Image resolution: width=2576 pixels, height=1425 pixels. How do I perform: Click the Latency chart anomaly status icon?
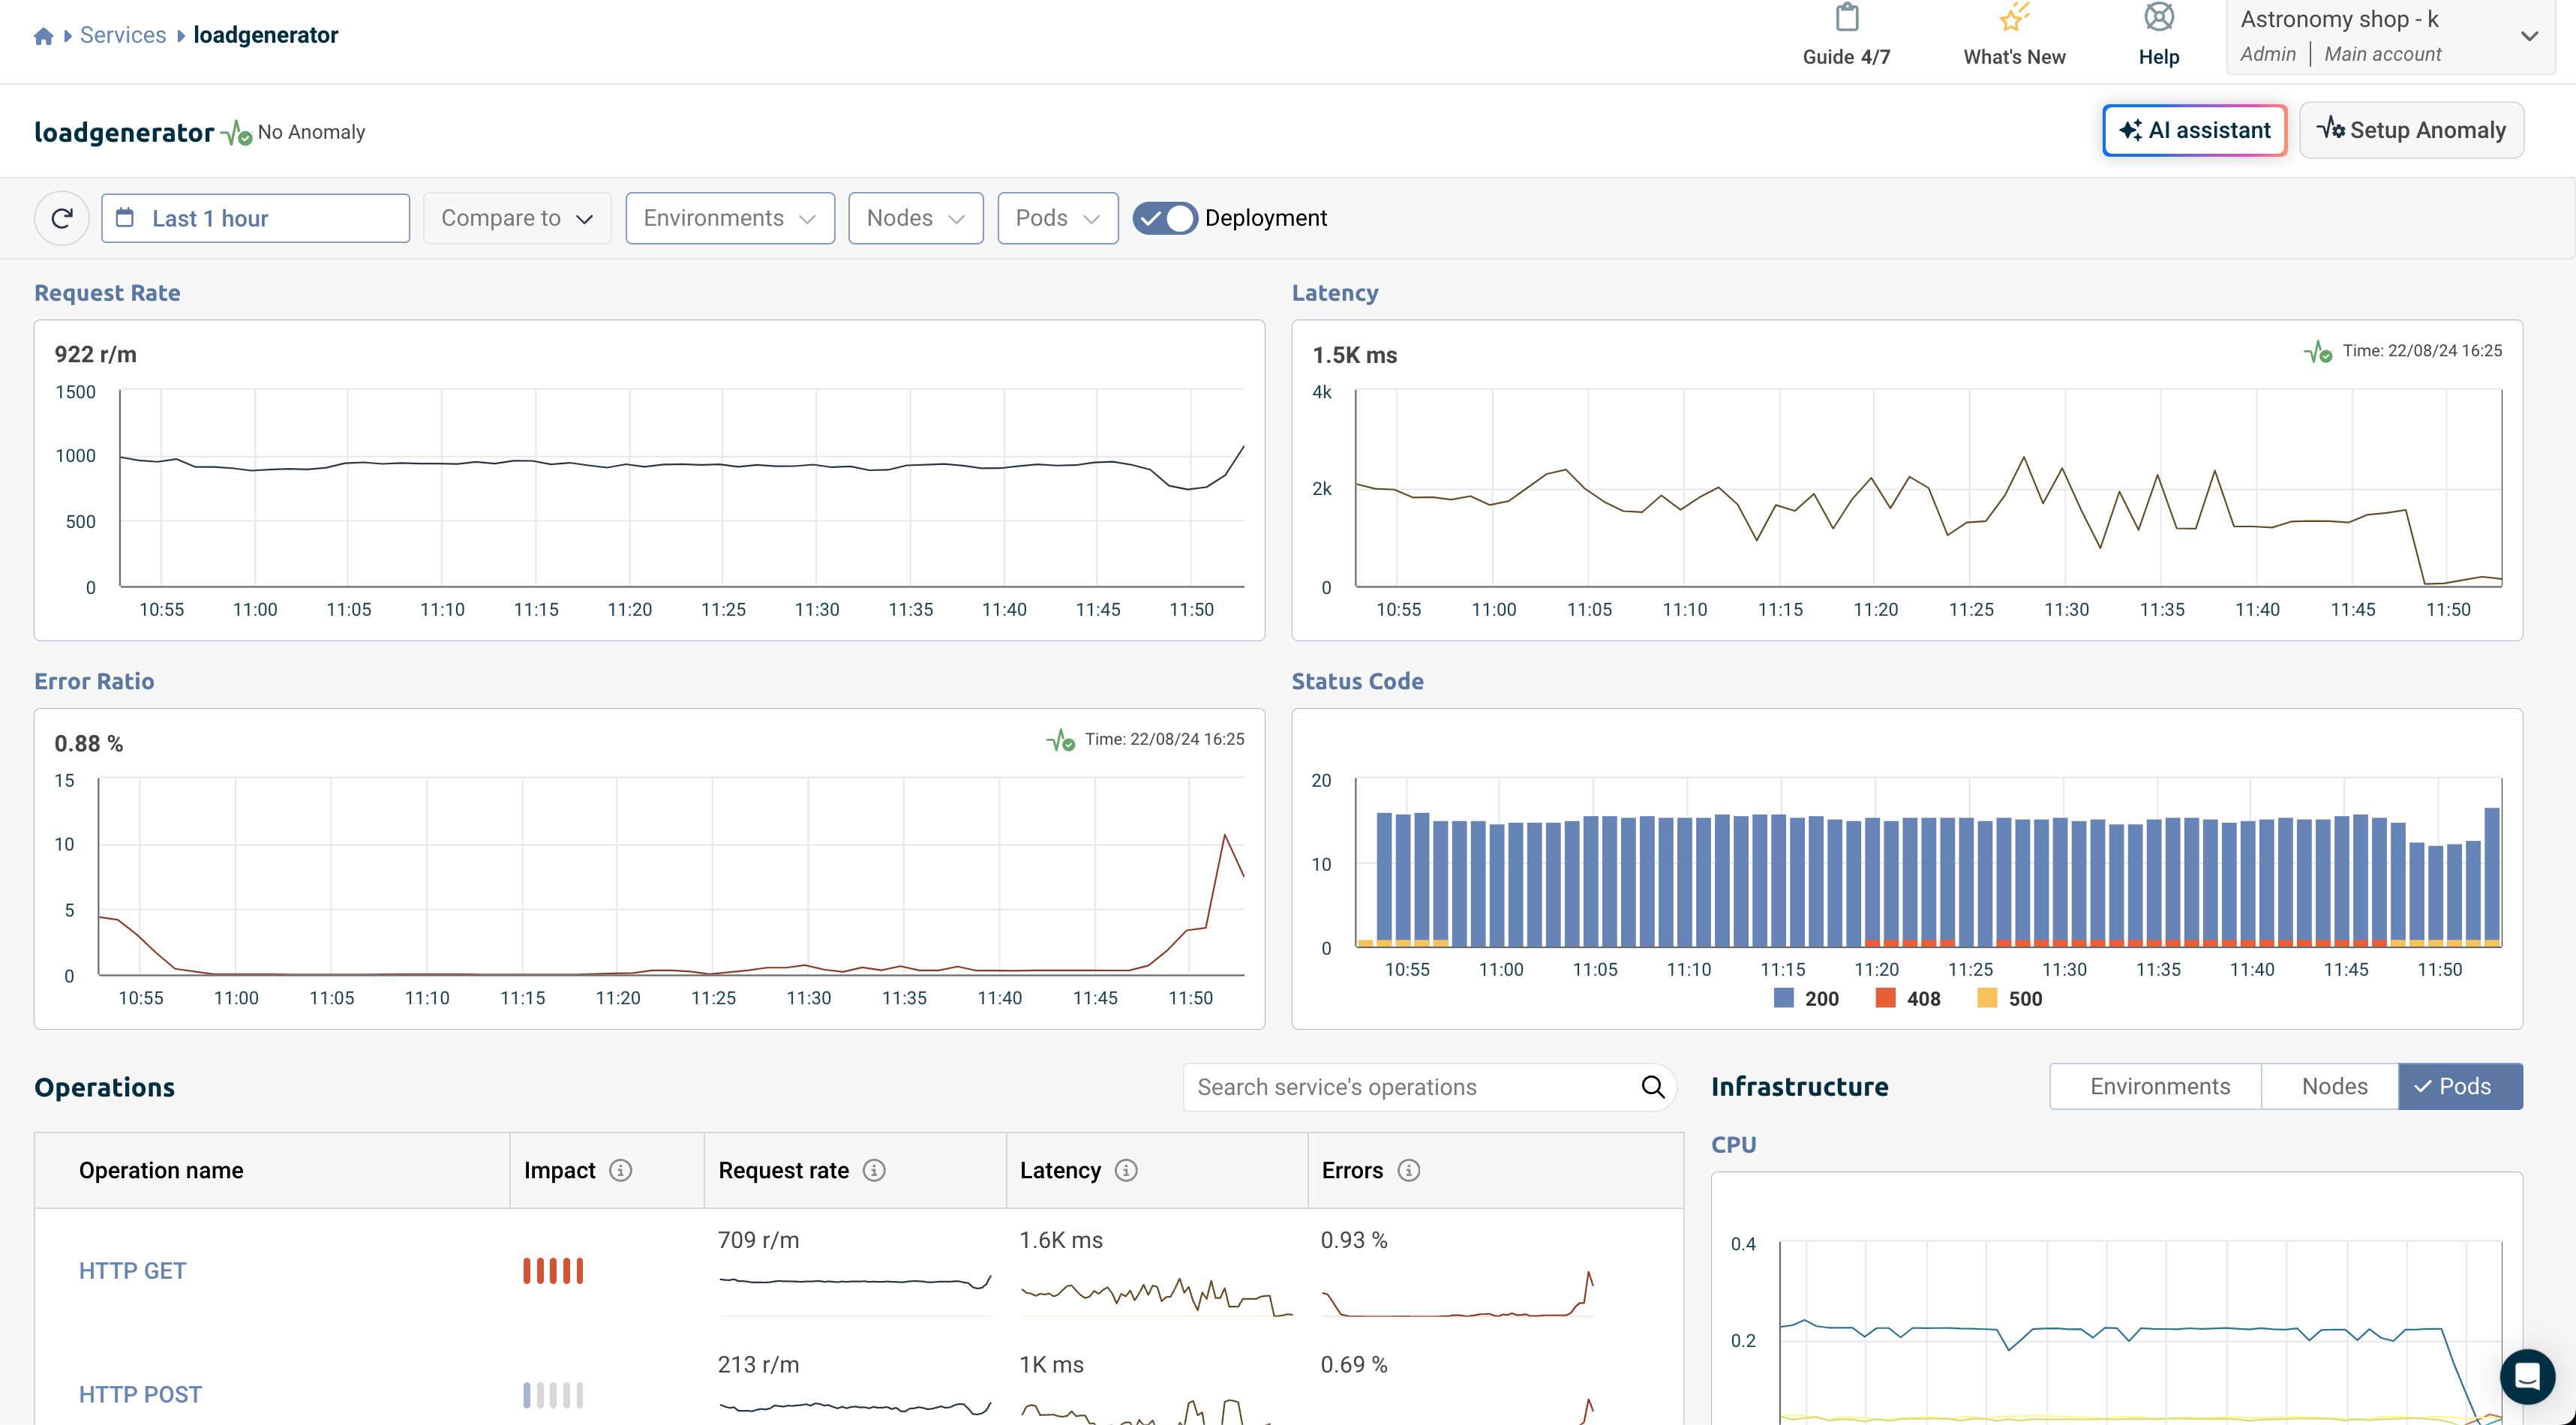click(x=2317, y=352)
